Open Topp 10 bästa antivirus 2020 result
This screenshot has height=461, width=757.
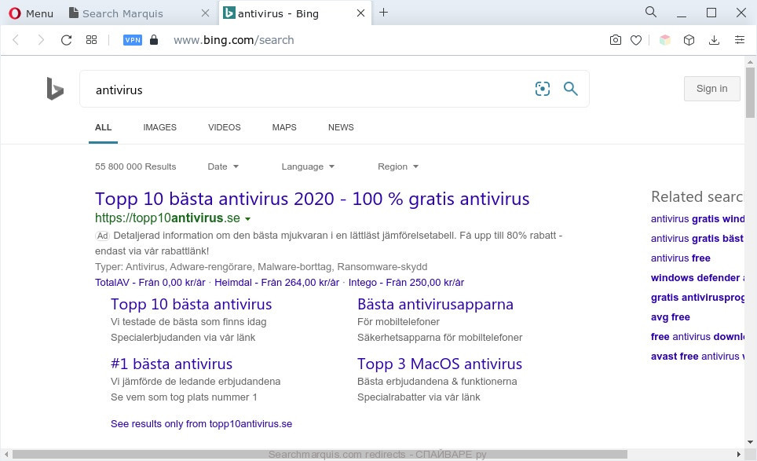click(x=312, y=199)
